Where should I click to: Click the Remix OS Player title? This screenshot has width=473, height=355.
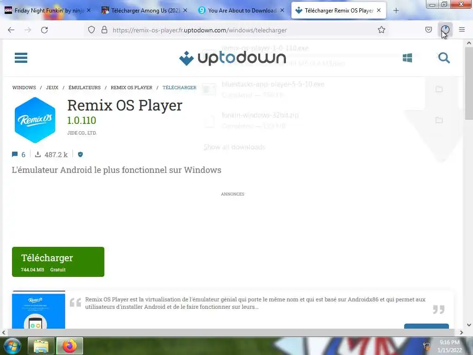(125, 105)
